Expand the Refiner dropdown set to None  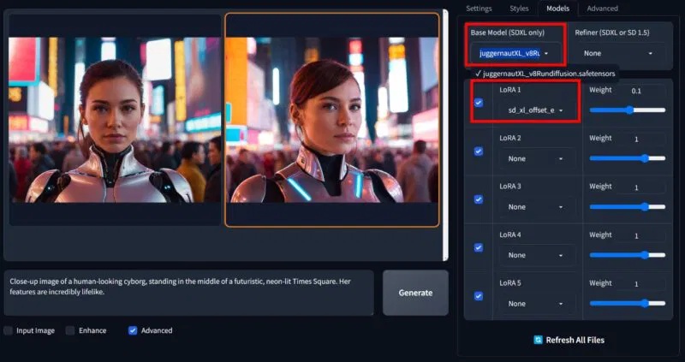tap(618, 54)
